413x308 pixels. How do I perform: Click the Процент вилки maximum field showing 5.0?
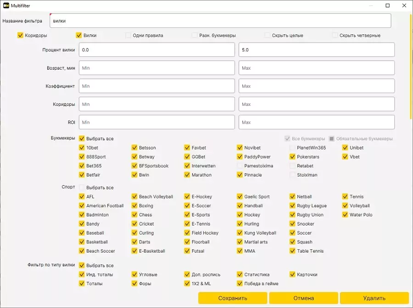pyautogui.click(x=317, y=49)
